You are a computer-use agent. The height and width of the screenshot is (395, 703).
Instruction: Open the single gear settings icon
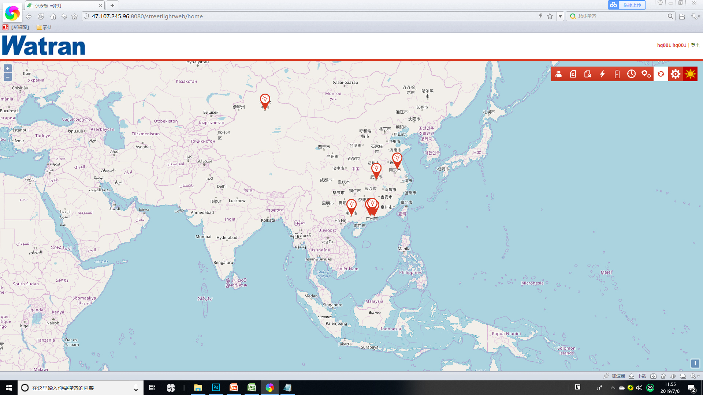coord(676,74)
